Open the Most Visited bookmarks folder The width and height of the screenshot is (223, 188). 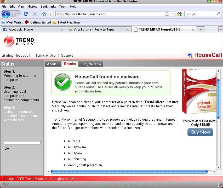[12, 22]
